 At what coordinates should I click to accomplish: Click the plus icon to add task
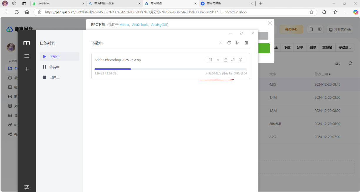pos(27,69)
